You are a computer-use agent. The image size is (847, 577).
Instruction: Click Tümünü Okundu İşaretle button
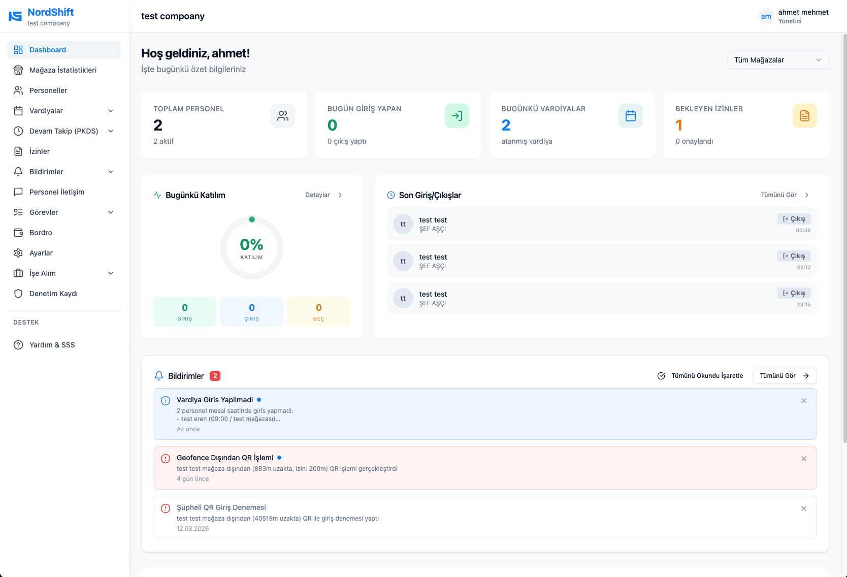700,376
